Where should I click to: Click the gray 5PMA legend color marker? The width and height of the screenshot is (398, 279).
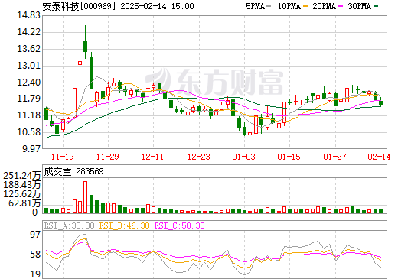269,6
